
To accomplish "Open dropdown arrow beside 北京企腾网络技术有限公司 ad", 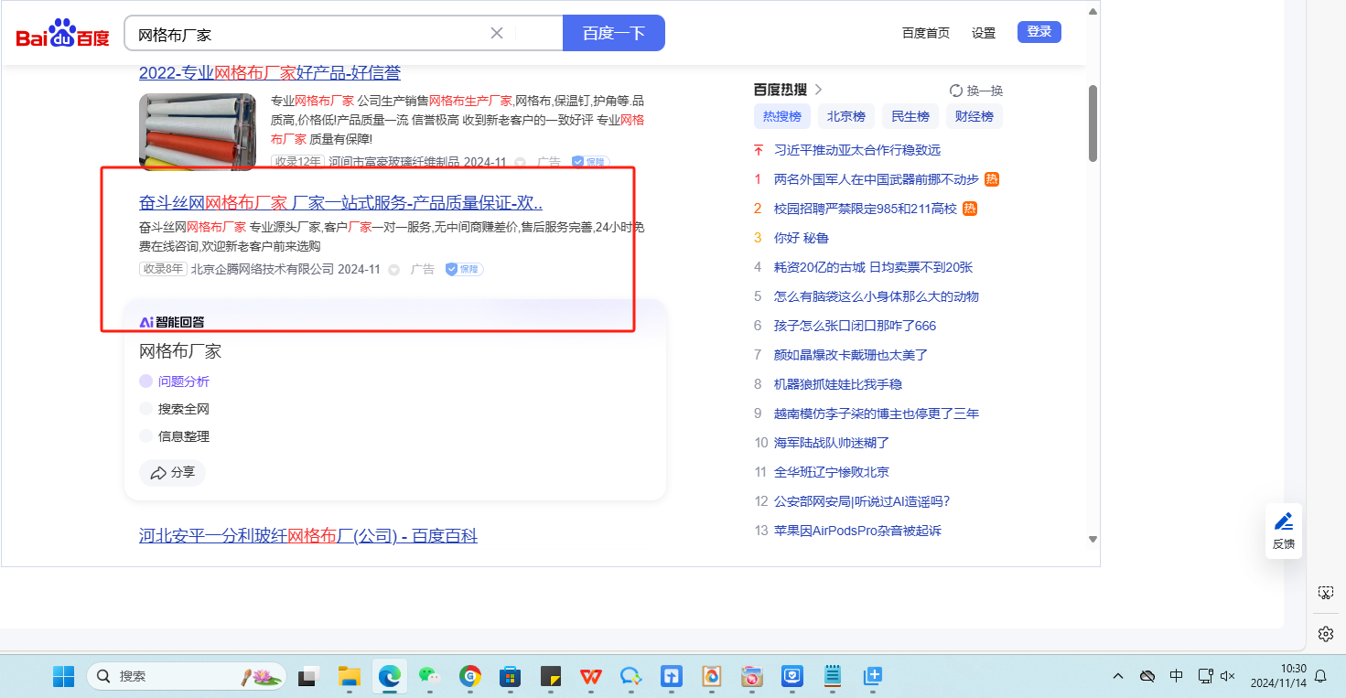I will point(394,270).
